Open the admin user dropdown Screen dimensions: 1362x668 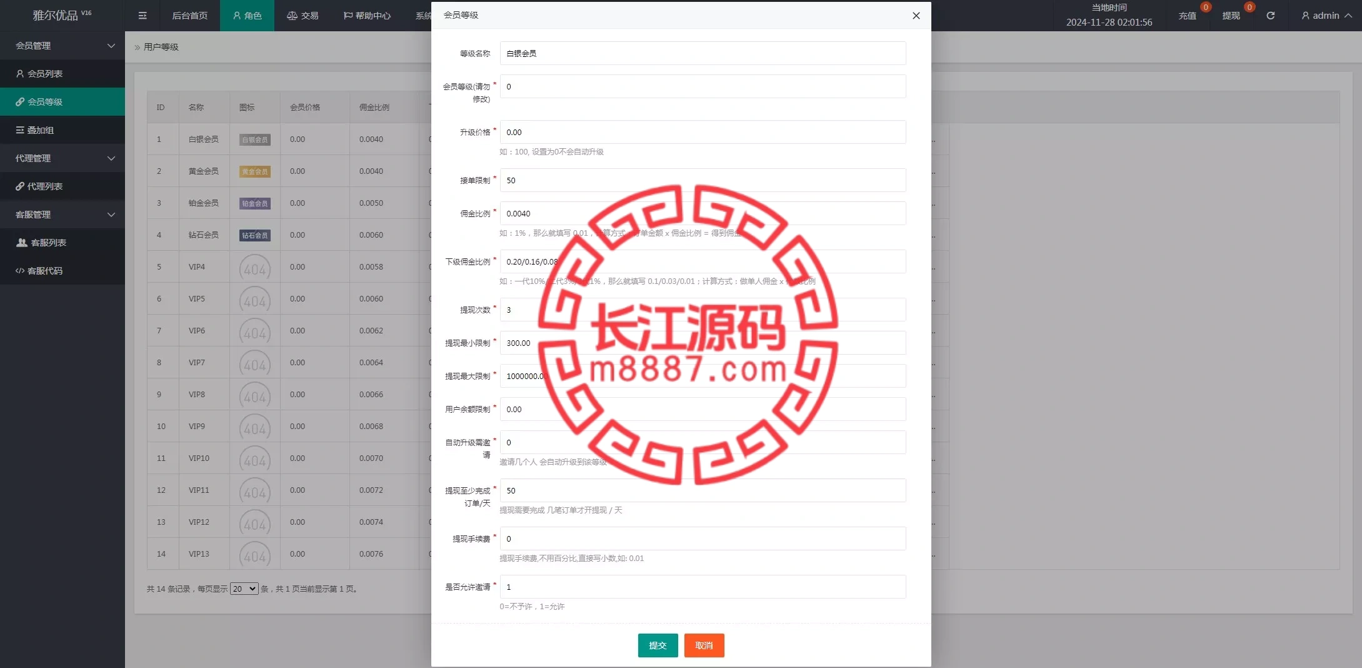[x=1326, y=16]
